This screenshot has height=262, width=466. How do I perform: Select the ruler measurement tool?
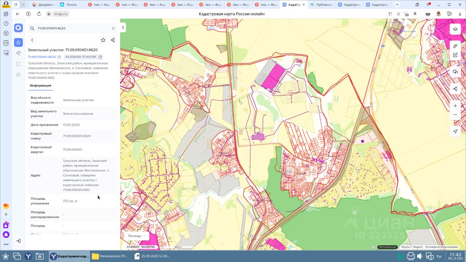coord(455,46)
